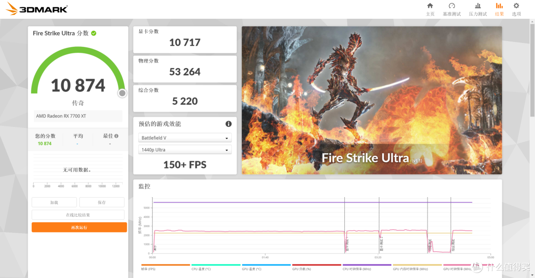Click the info icon next to 预估的游戏效能

pyautogui.click(x=228, y=124)
